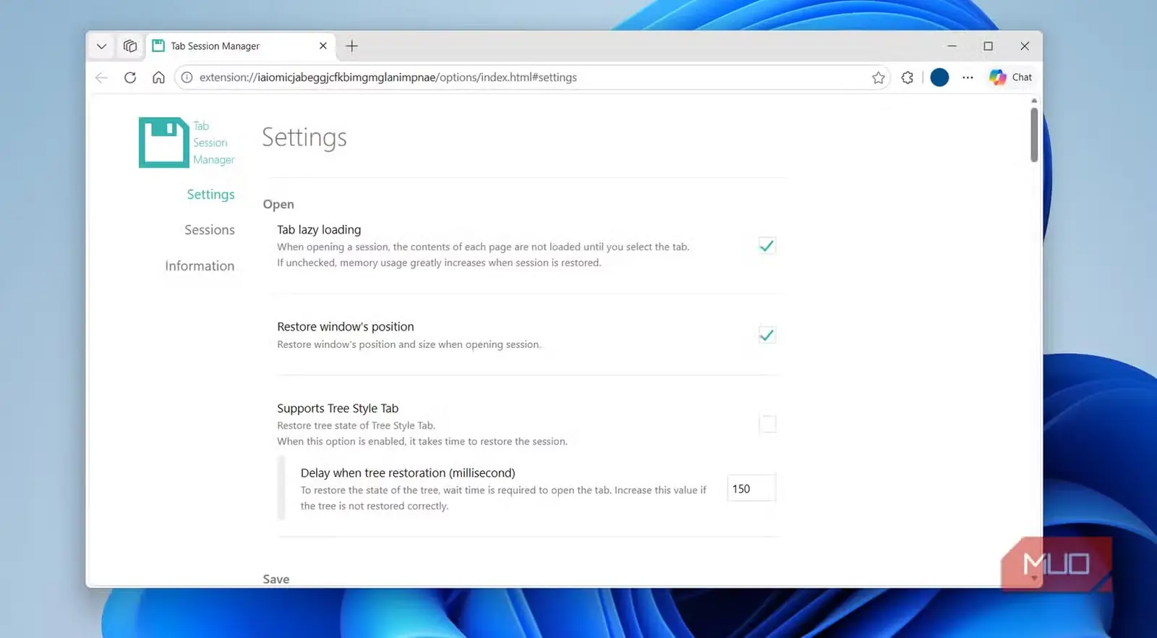Click the 'Open' section heading
Screen dimensions: 1157x638
tap(278, 205)
